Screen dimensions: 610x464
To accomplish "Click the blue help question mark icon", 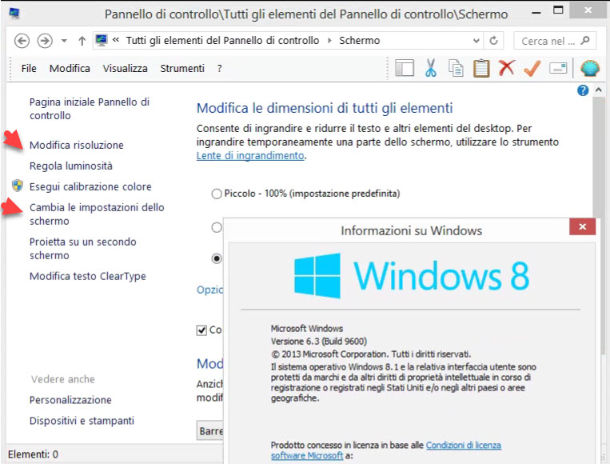I will (582, 90).
